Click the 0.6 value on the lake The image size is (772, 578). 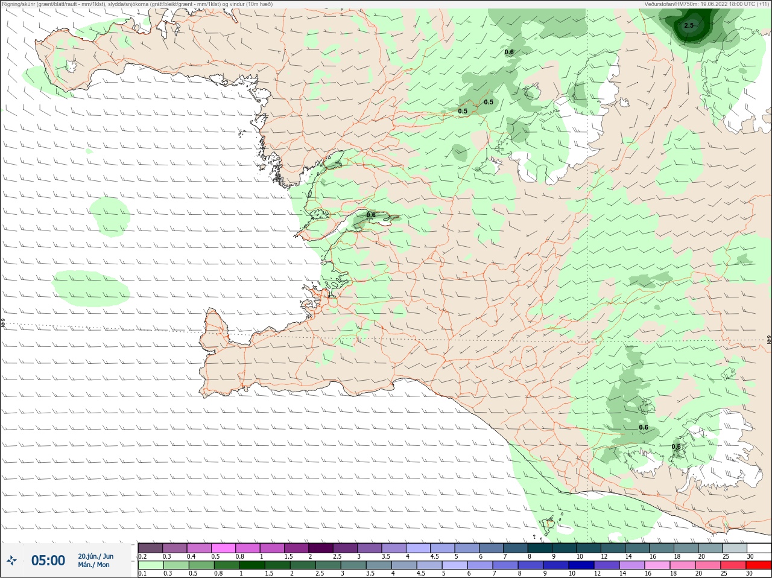[371, 215]
